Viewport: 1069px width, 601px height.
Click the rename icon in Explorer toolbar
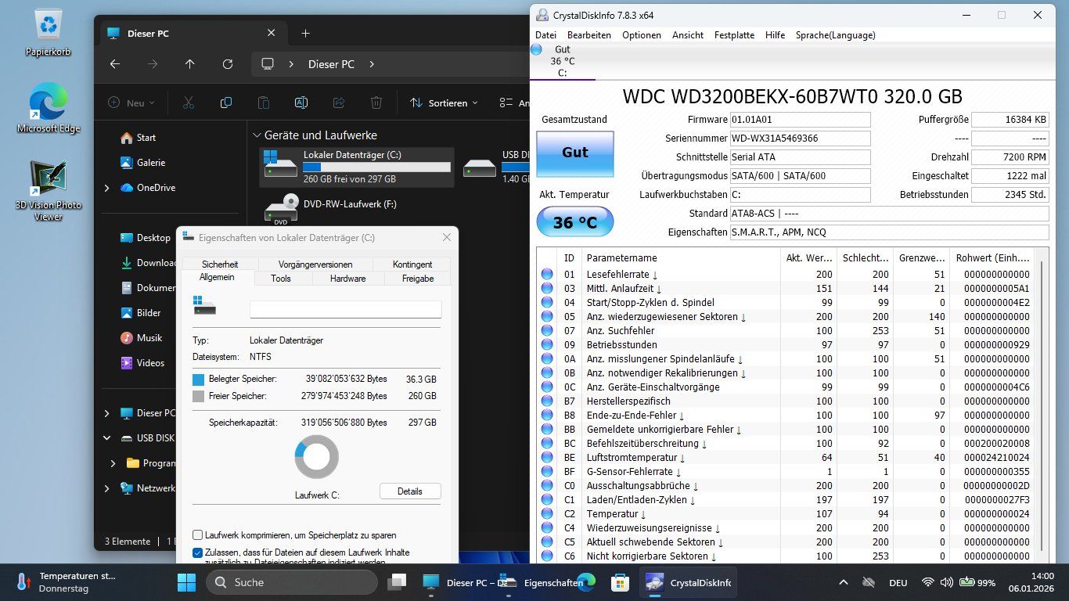301,103
